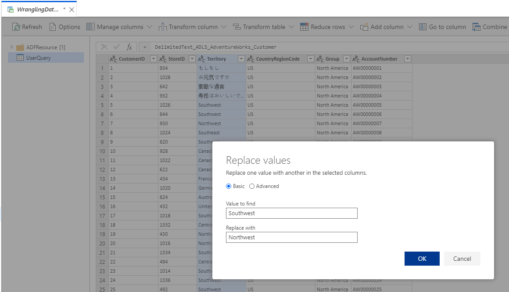Click the Go to column icon

coord(423,27)
